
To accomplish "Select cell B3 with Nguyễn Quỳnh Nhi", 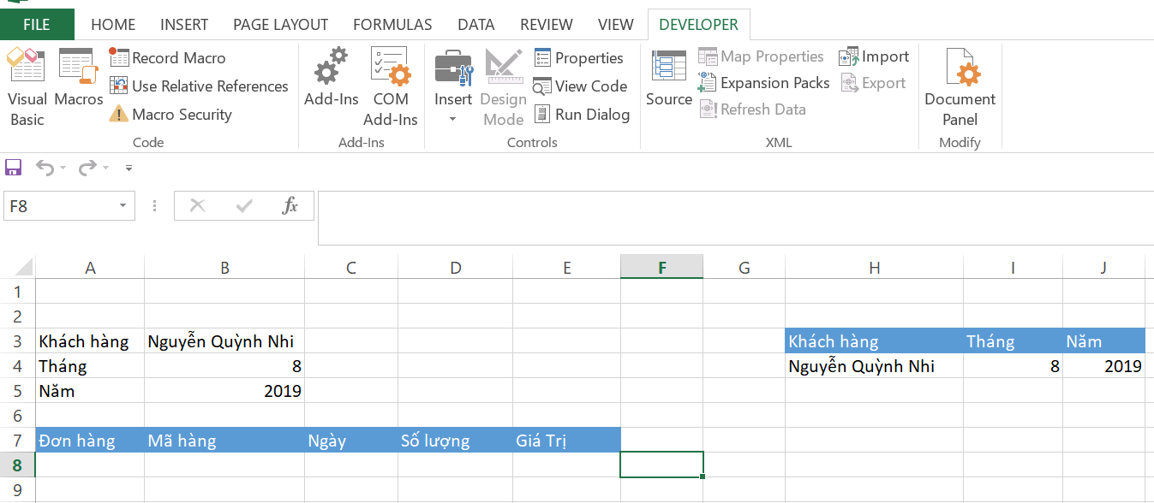I will tap(224, 341).
